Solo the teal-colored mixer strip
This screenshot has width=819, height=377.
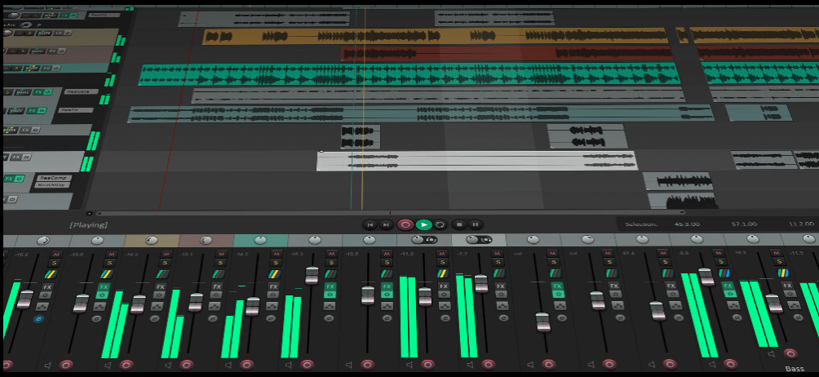275,263
